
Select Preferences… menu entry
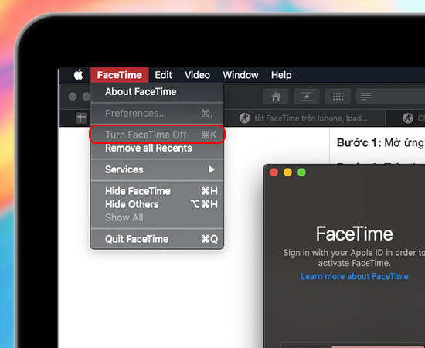coord(157,113)
